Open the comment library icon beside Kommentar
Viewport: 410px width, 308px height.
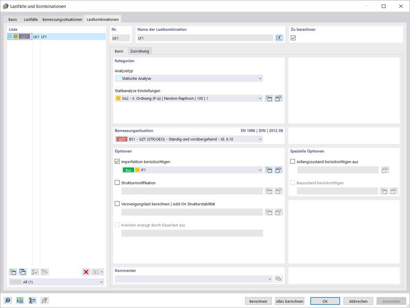pyautogui.click(x=279, y=279)
